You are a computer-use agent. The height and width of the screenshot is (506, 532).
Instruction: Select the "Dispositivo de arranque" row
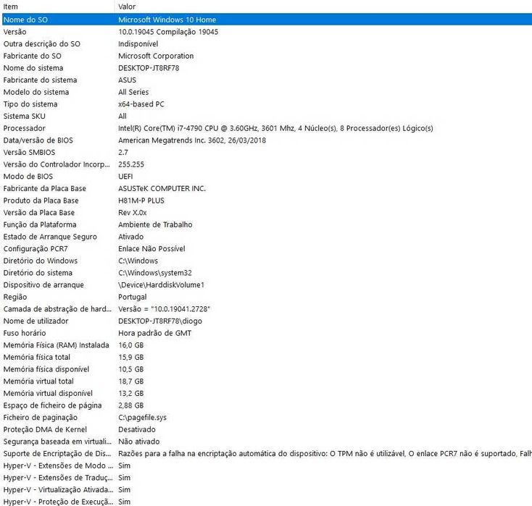[x=267, y=284]
